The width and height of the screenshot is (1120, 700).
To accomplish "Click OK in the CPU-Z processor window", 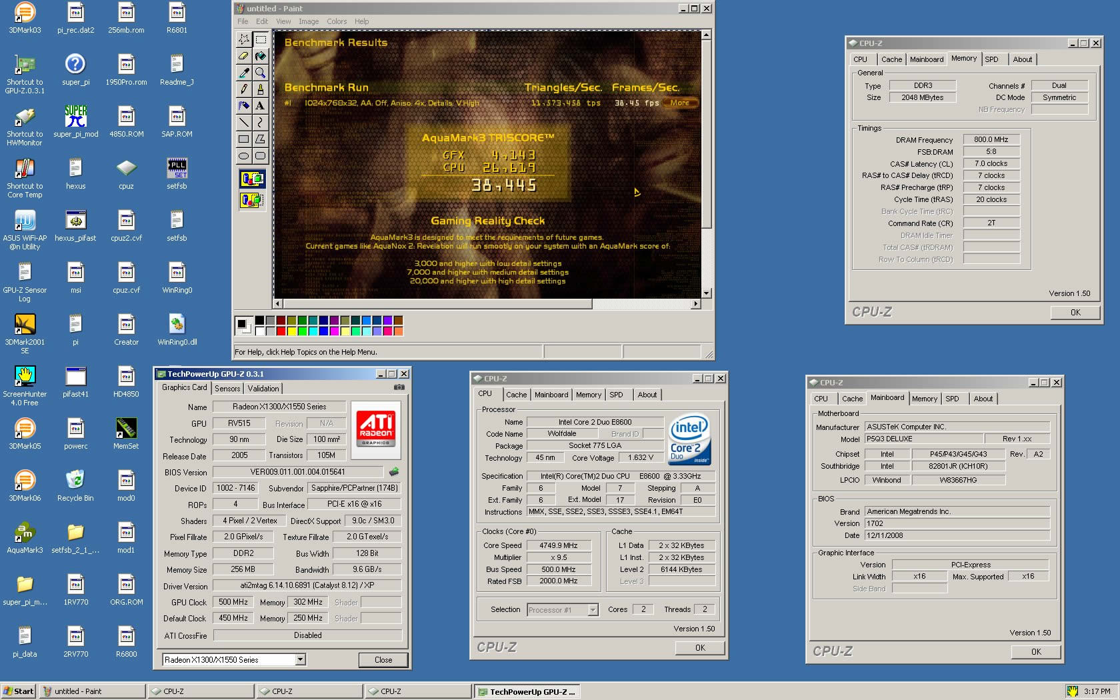I will coord(700,647).
